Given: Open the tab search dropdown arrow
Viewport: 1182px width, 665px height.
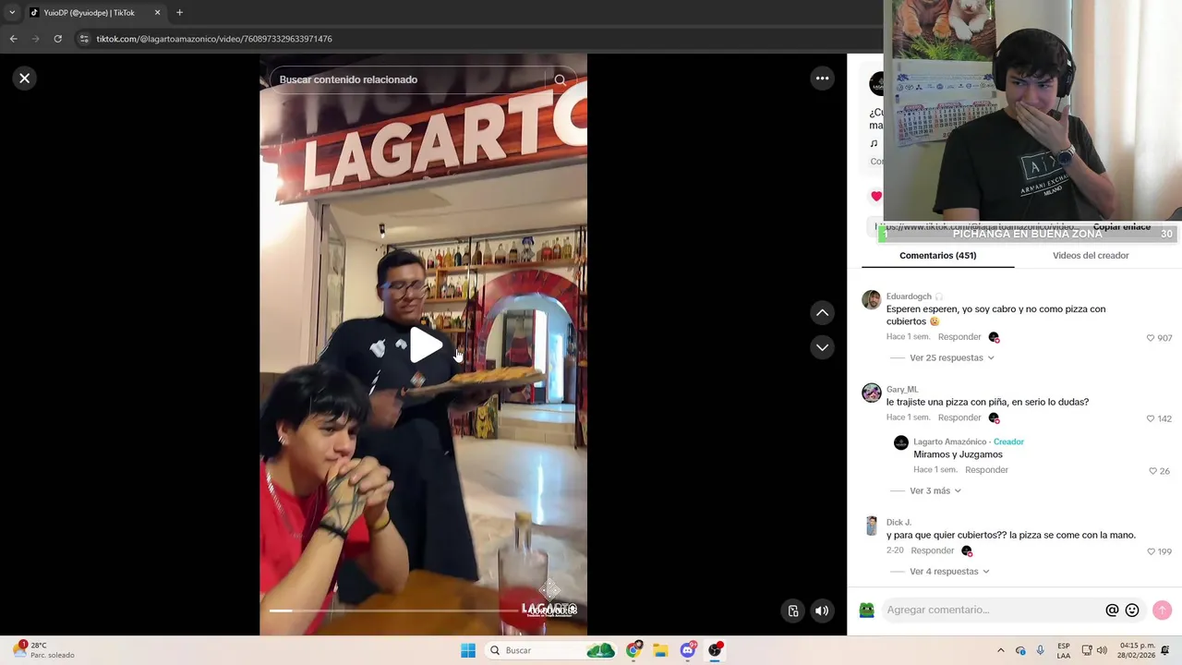Looking at the screenshot, I should point(12,13).
